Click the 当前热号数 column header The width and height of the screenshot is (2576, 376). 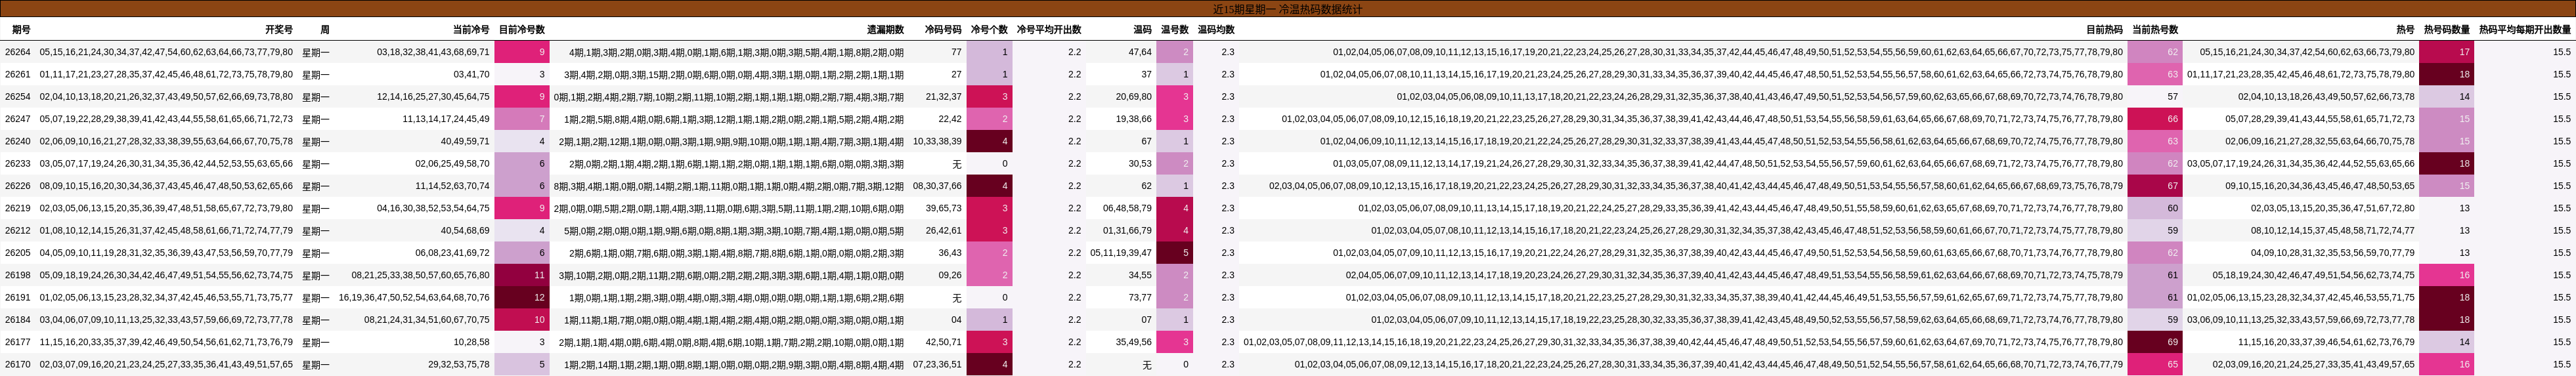click(2155, 30)
